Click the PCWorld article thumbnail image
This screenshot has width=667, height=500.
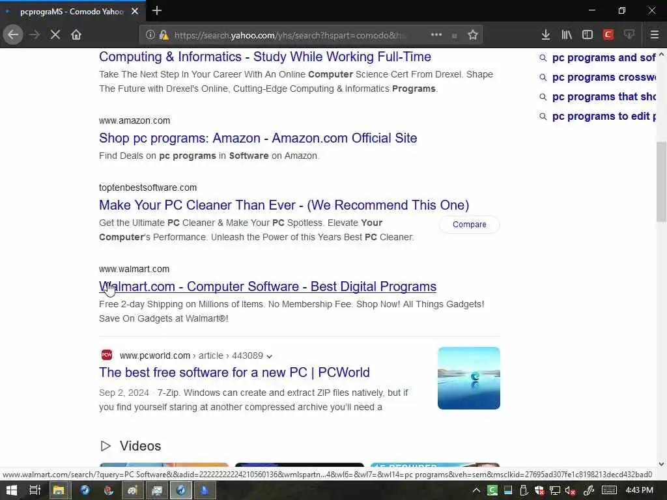tap(469, 378)
